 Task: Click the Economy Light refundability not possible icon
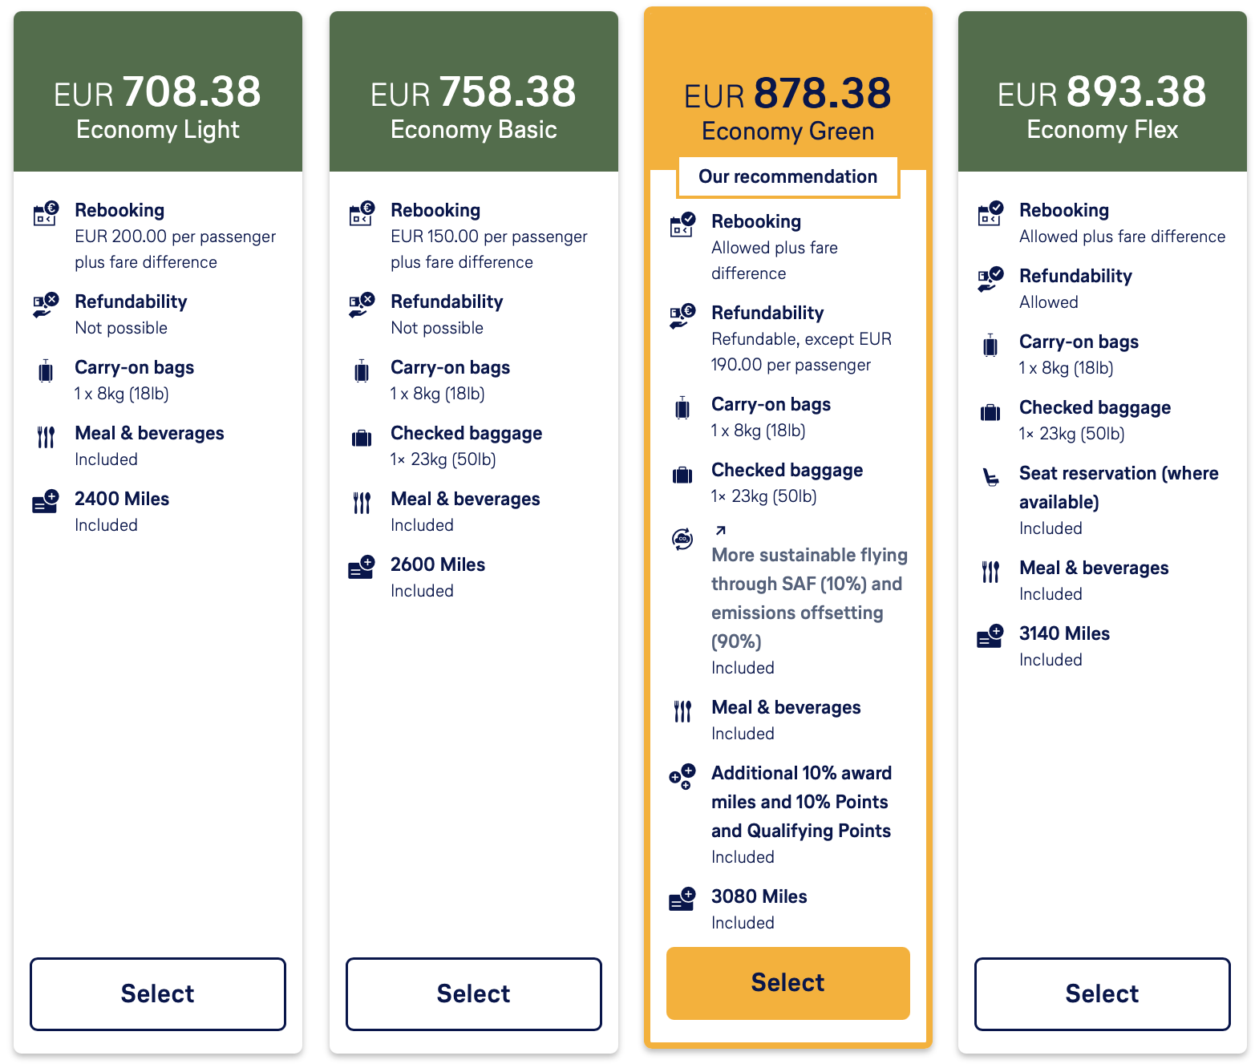[46, 305]
